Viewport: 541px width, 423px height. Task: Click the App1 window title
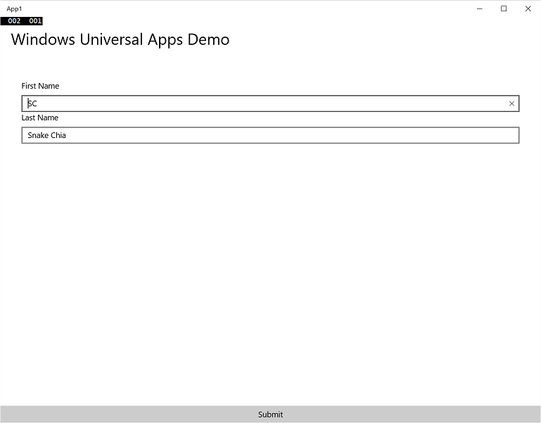[x=14, y=8]
